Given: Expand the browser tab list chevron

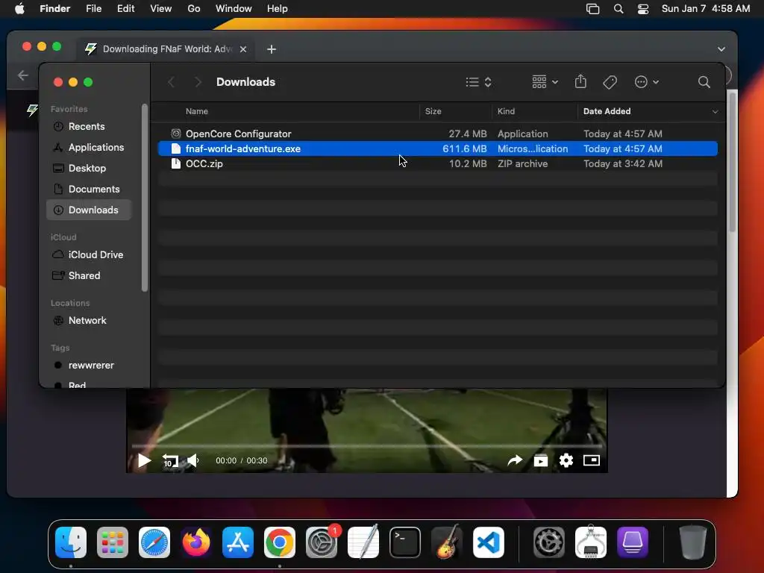Looking at the screenshot, I should pos(721,49).
